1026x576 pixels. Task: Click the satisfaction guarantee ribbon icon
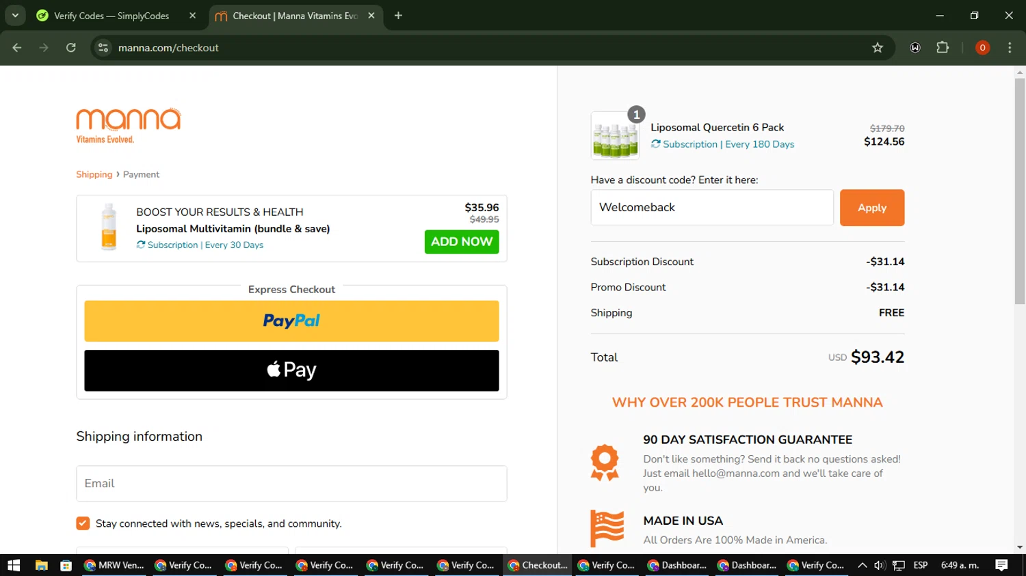tap(605, 463)
